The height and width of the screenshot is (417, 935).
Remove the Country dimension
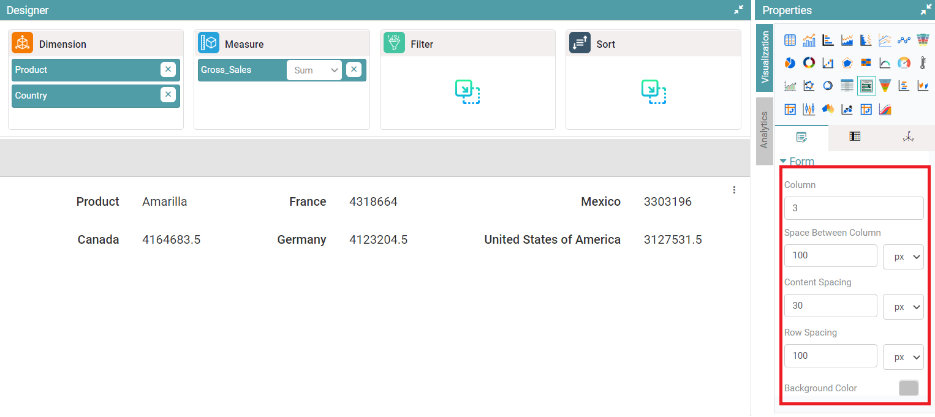coord(168,95)
